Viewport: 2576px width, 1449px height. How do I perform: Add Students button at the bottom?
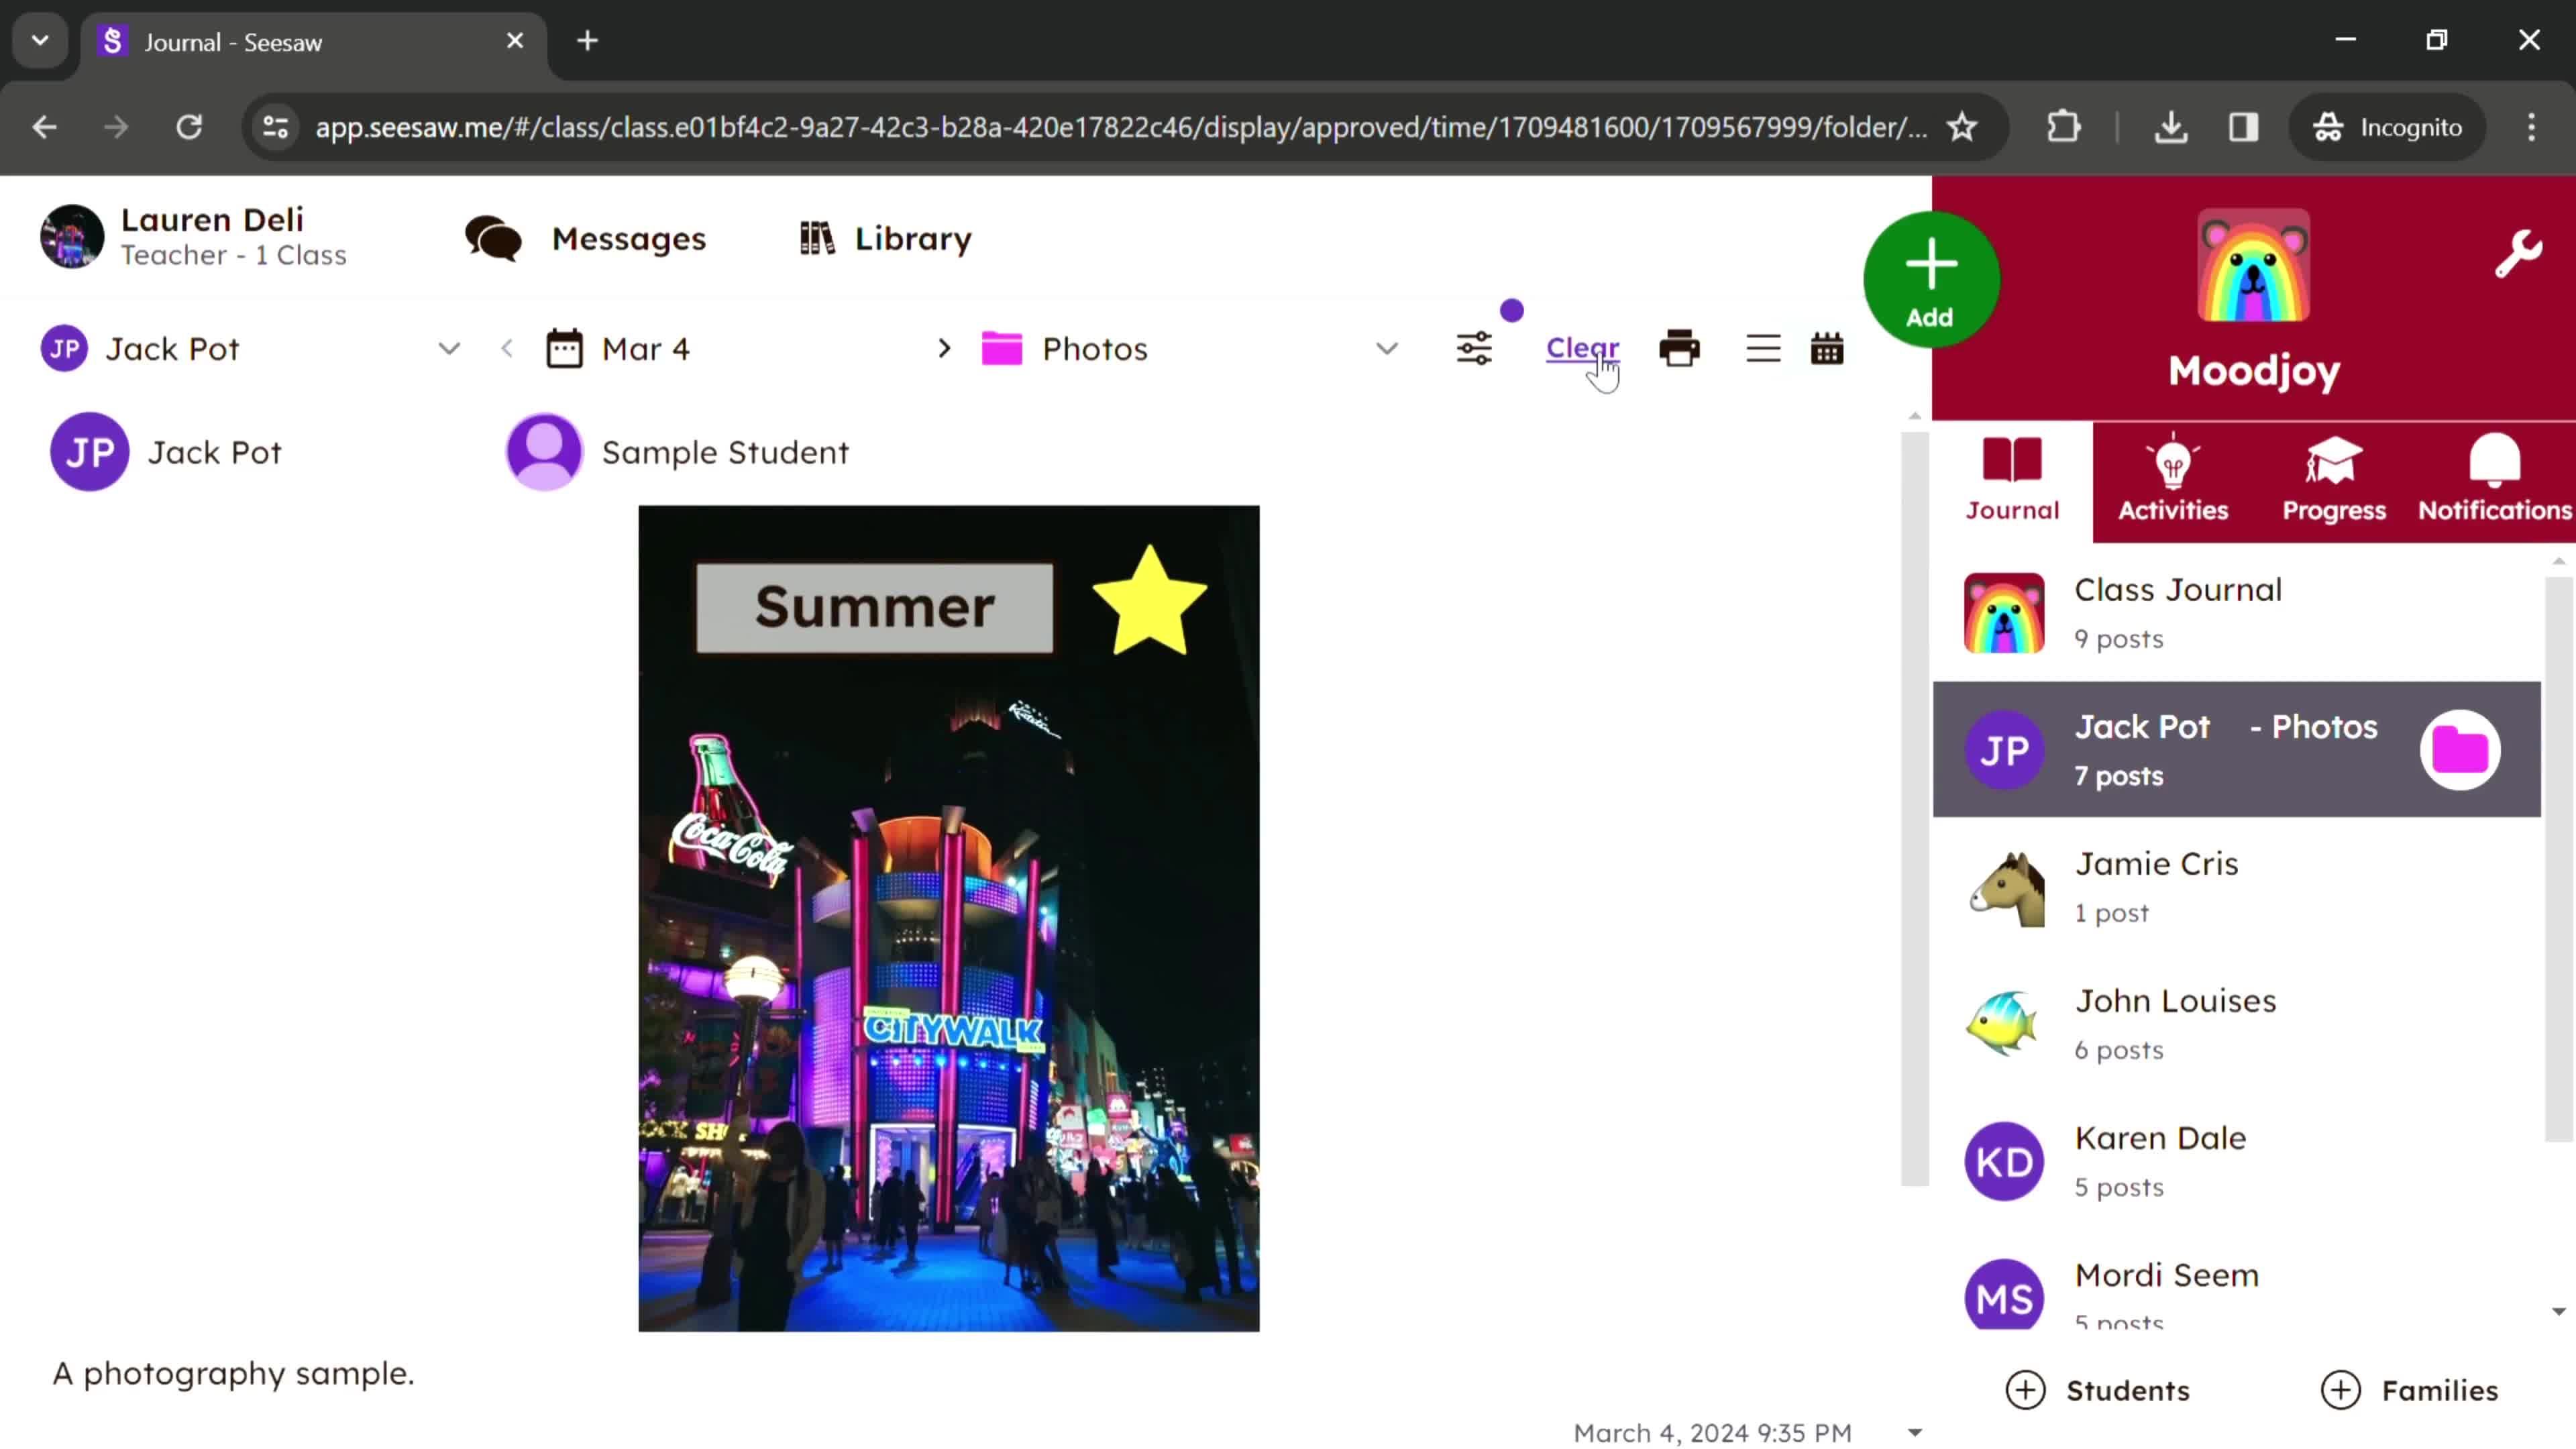[2098, 1390]
